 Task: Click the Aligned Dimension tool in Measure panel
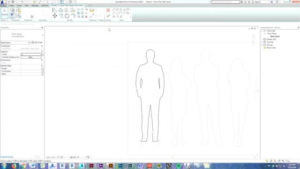(92, 16)
